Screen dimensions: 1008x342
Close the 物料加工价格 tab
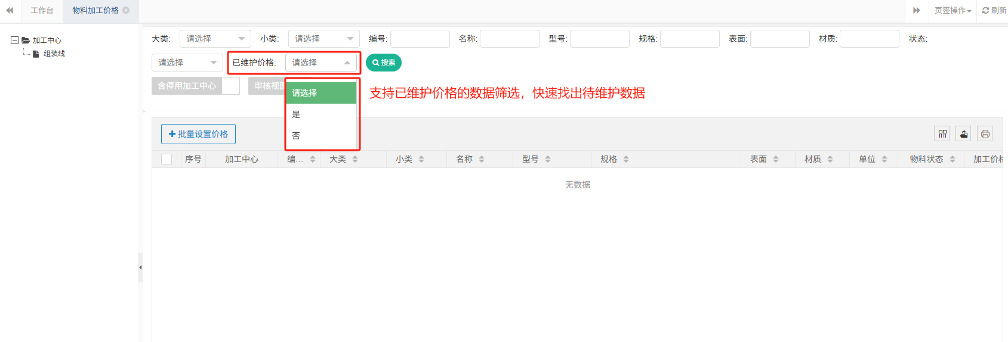126,10
